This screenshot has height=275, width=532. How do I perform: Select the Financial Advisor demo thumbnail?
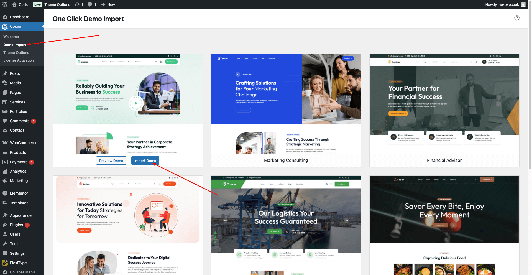[x=444, y=104]
